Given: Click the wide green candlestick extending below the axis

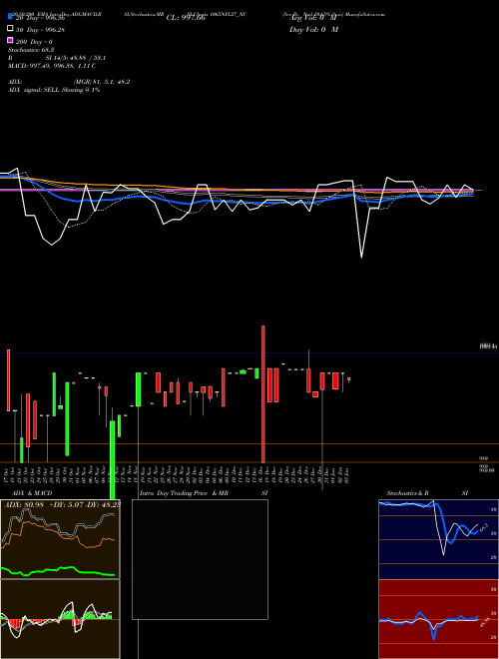Looking at the screenshot, I should (x=113, y=460).
